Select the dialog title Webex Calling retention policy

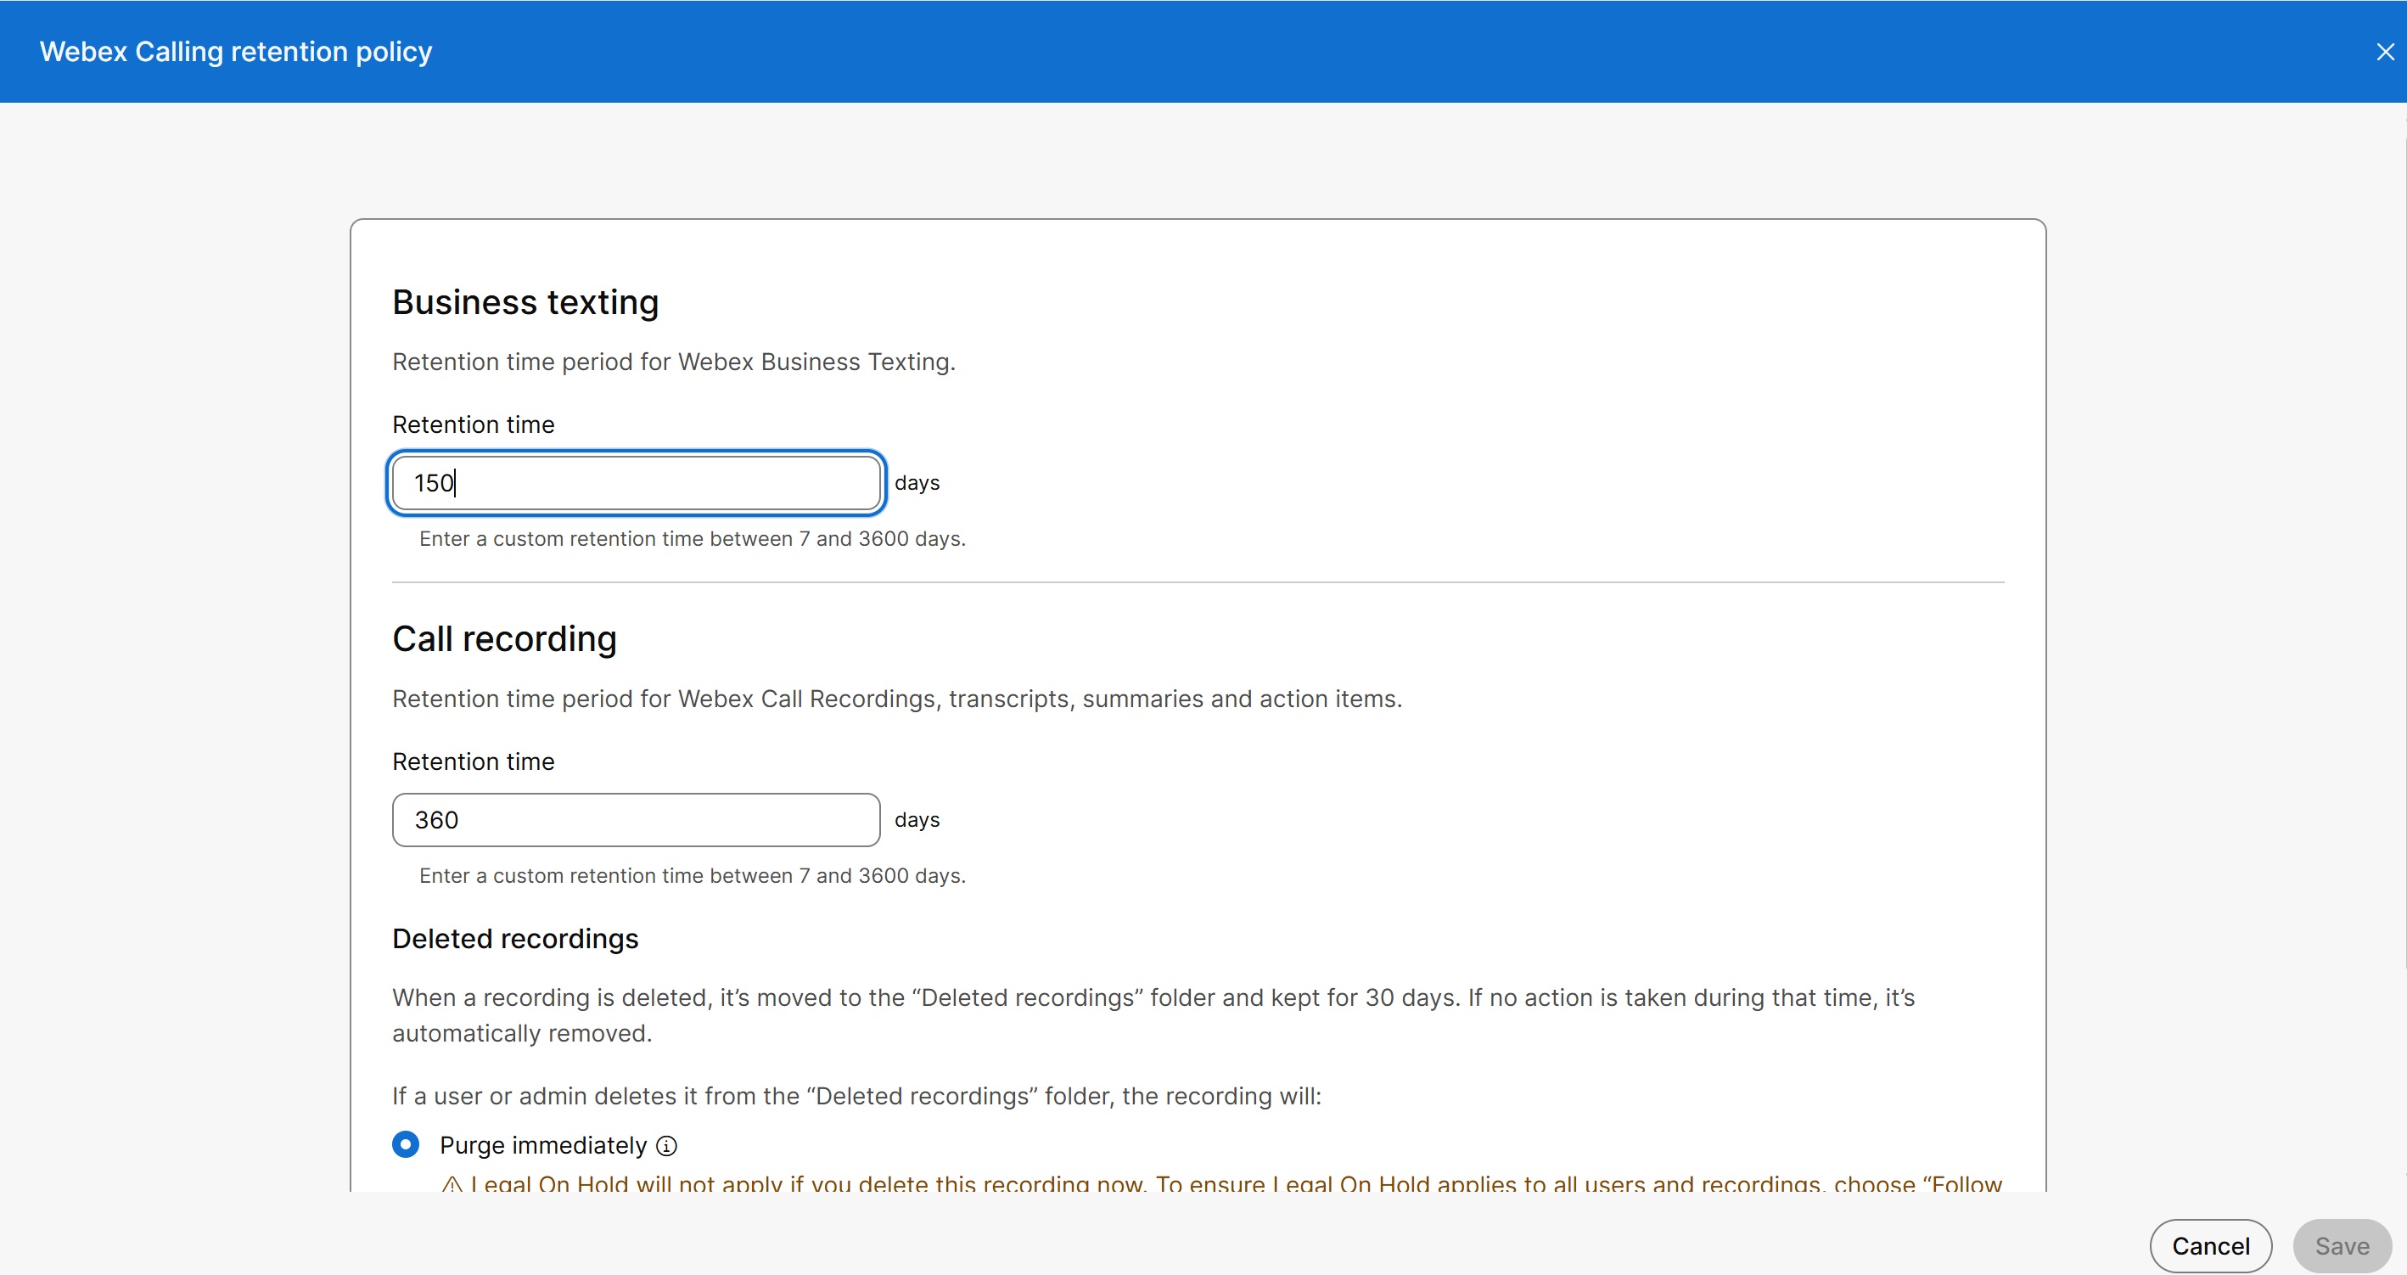coord(235,53)
